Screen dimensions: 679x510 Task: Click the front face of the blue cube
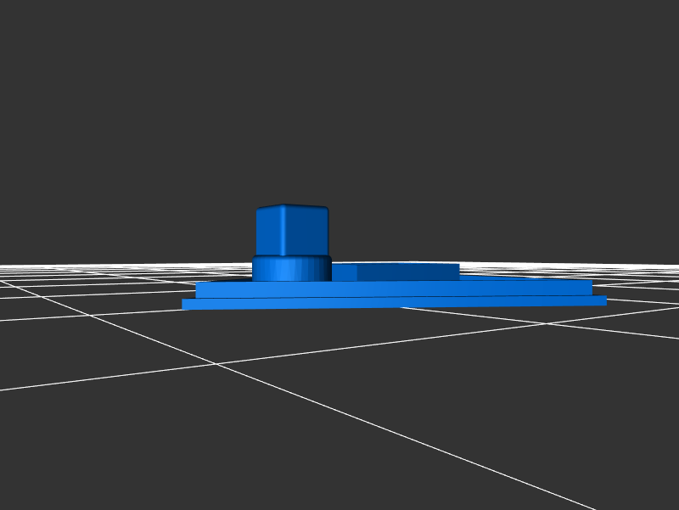pos(291,232)
